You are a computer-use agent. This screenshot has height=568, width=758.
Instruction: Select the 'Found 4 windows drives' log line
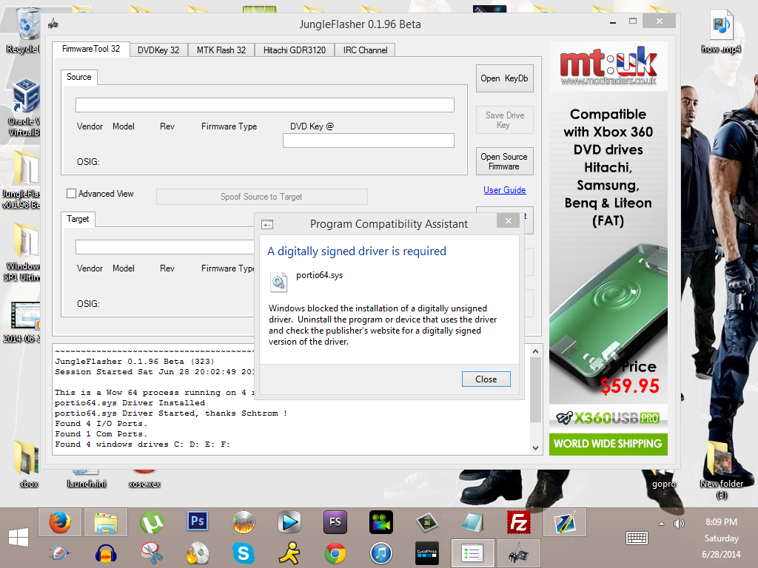(143, 444)
